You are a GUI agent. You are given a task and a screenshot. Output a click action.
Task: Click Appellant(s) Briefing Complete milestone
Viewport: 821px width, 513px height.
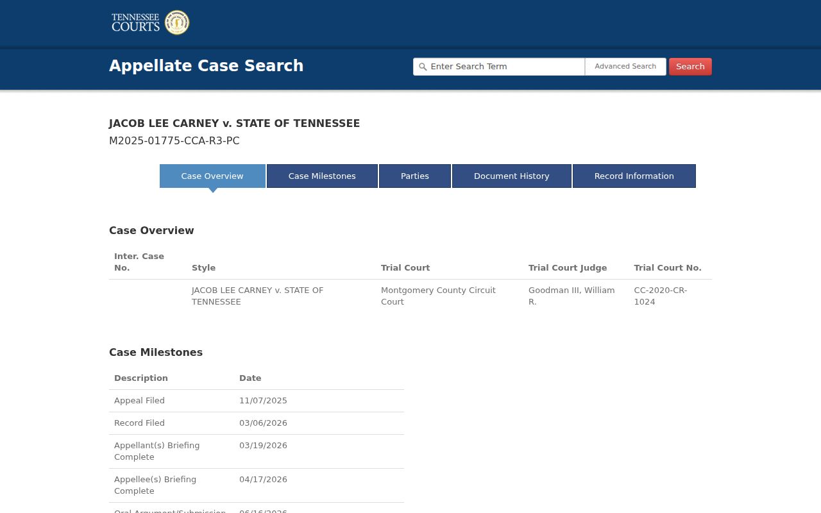coord(157,451)
